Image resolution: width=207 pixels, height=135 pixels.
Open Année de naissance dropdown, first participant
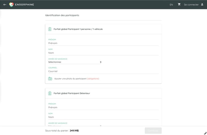pyautogui.click(x=75, y=62)
